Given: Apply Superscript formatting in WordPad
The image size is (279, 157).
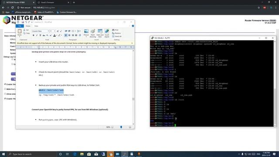Looking at the screenshot, I should pos(51,35).
